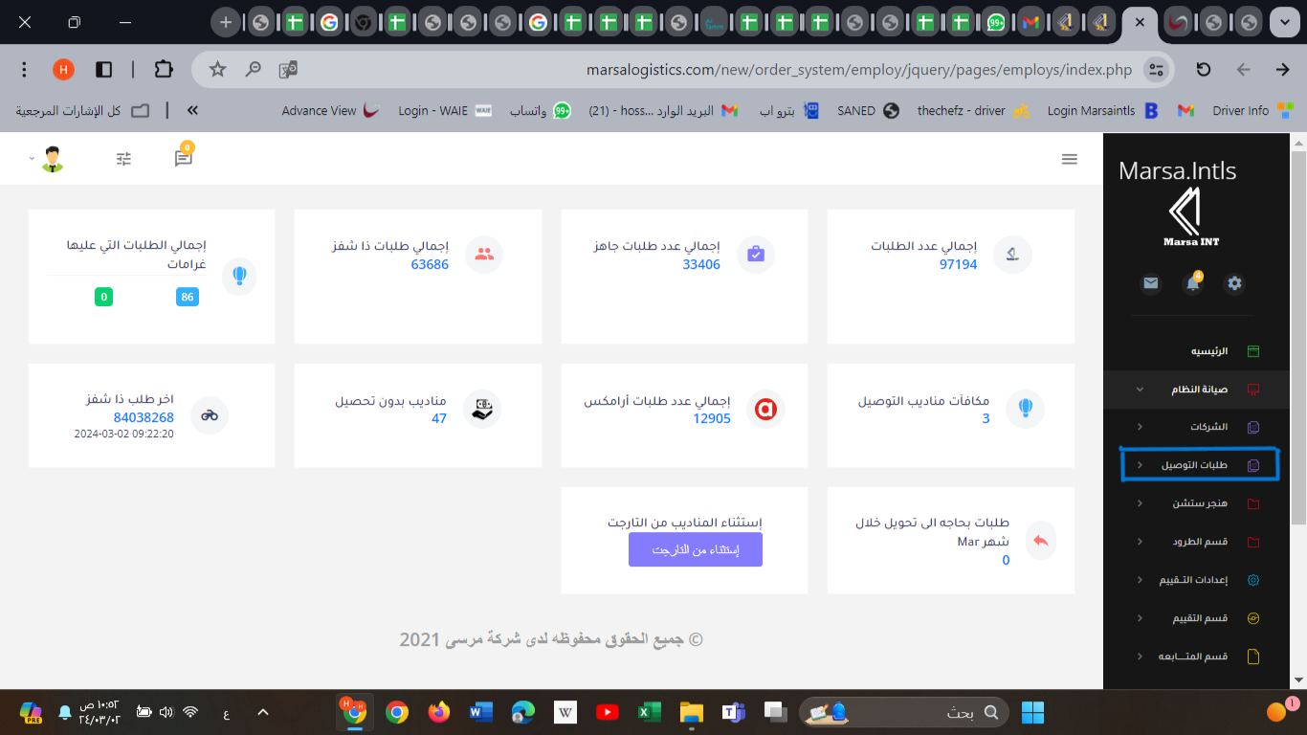Image resolution: width=1307 pixels, height=735 pixels.
Task: Click the notifications bell in sidebar
Action: pos(1192,284)
